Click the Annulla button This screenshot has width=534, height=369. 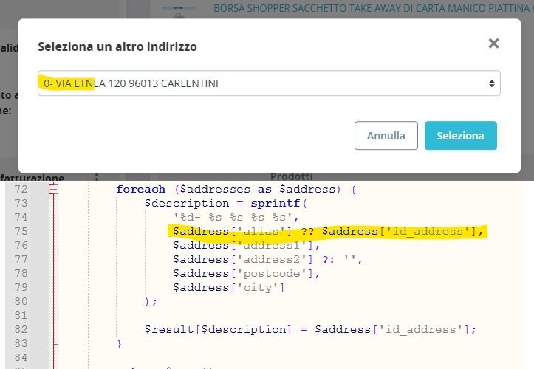(386, 136)
